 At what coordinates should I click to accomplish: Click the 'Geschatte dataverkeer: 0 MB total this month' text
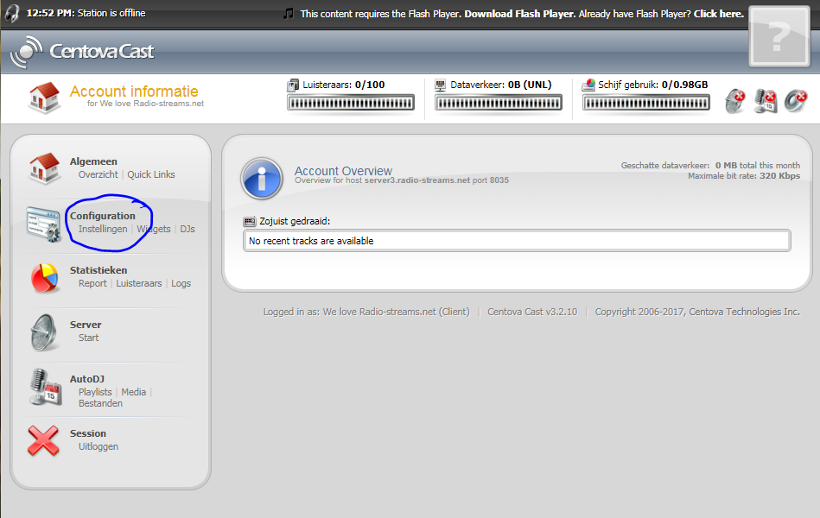[x=710, y=165]
